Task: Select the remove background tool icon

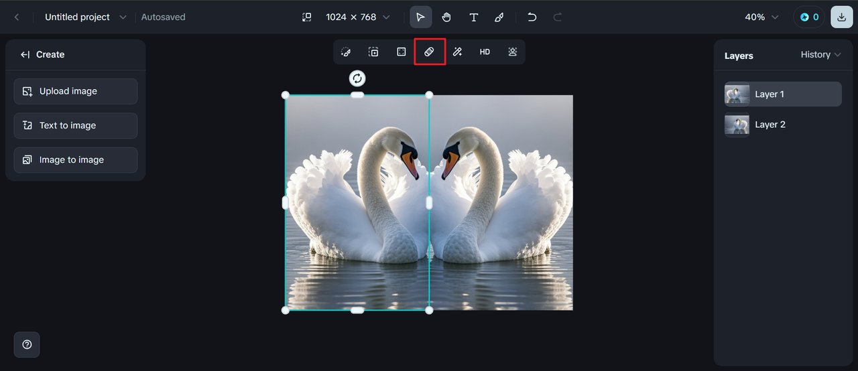Action: click(x=513, y=52)
